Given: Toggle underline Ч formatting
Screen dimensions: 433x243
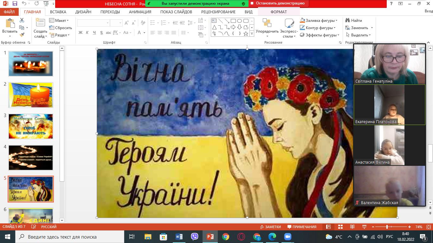Looking at the screenshot, I should [x=94, y=33].
